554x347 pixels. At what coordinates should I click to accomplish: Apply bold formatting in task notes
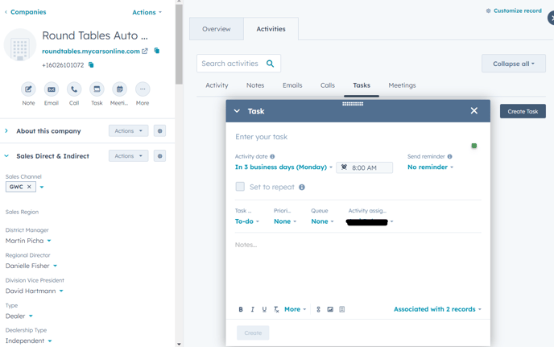241,309
